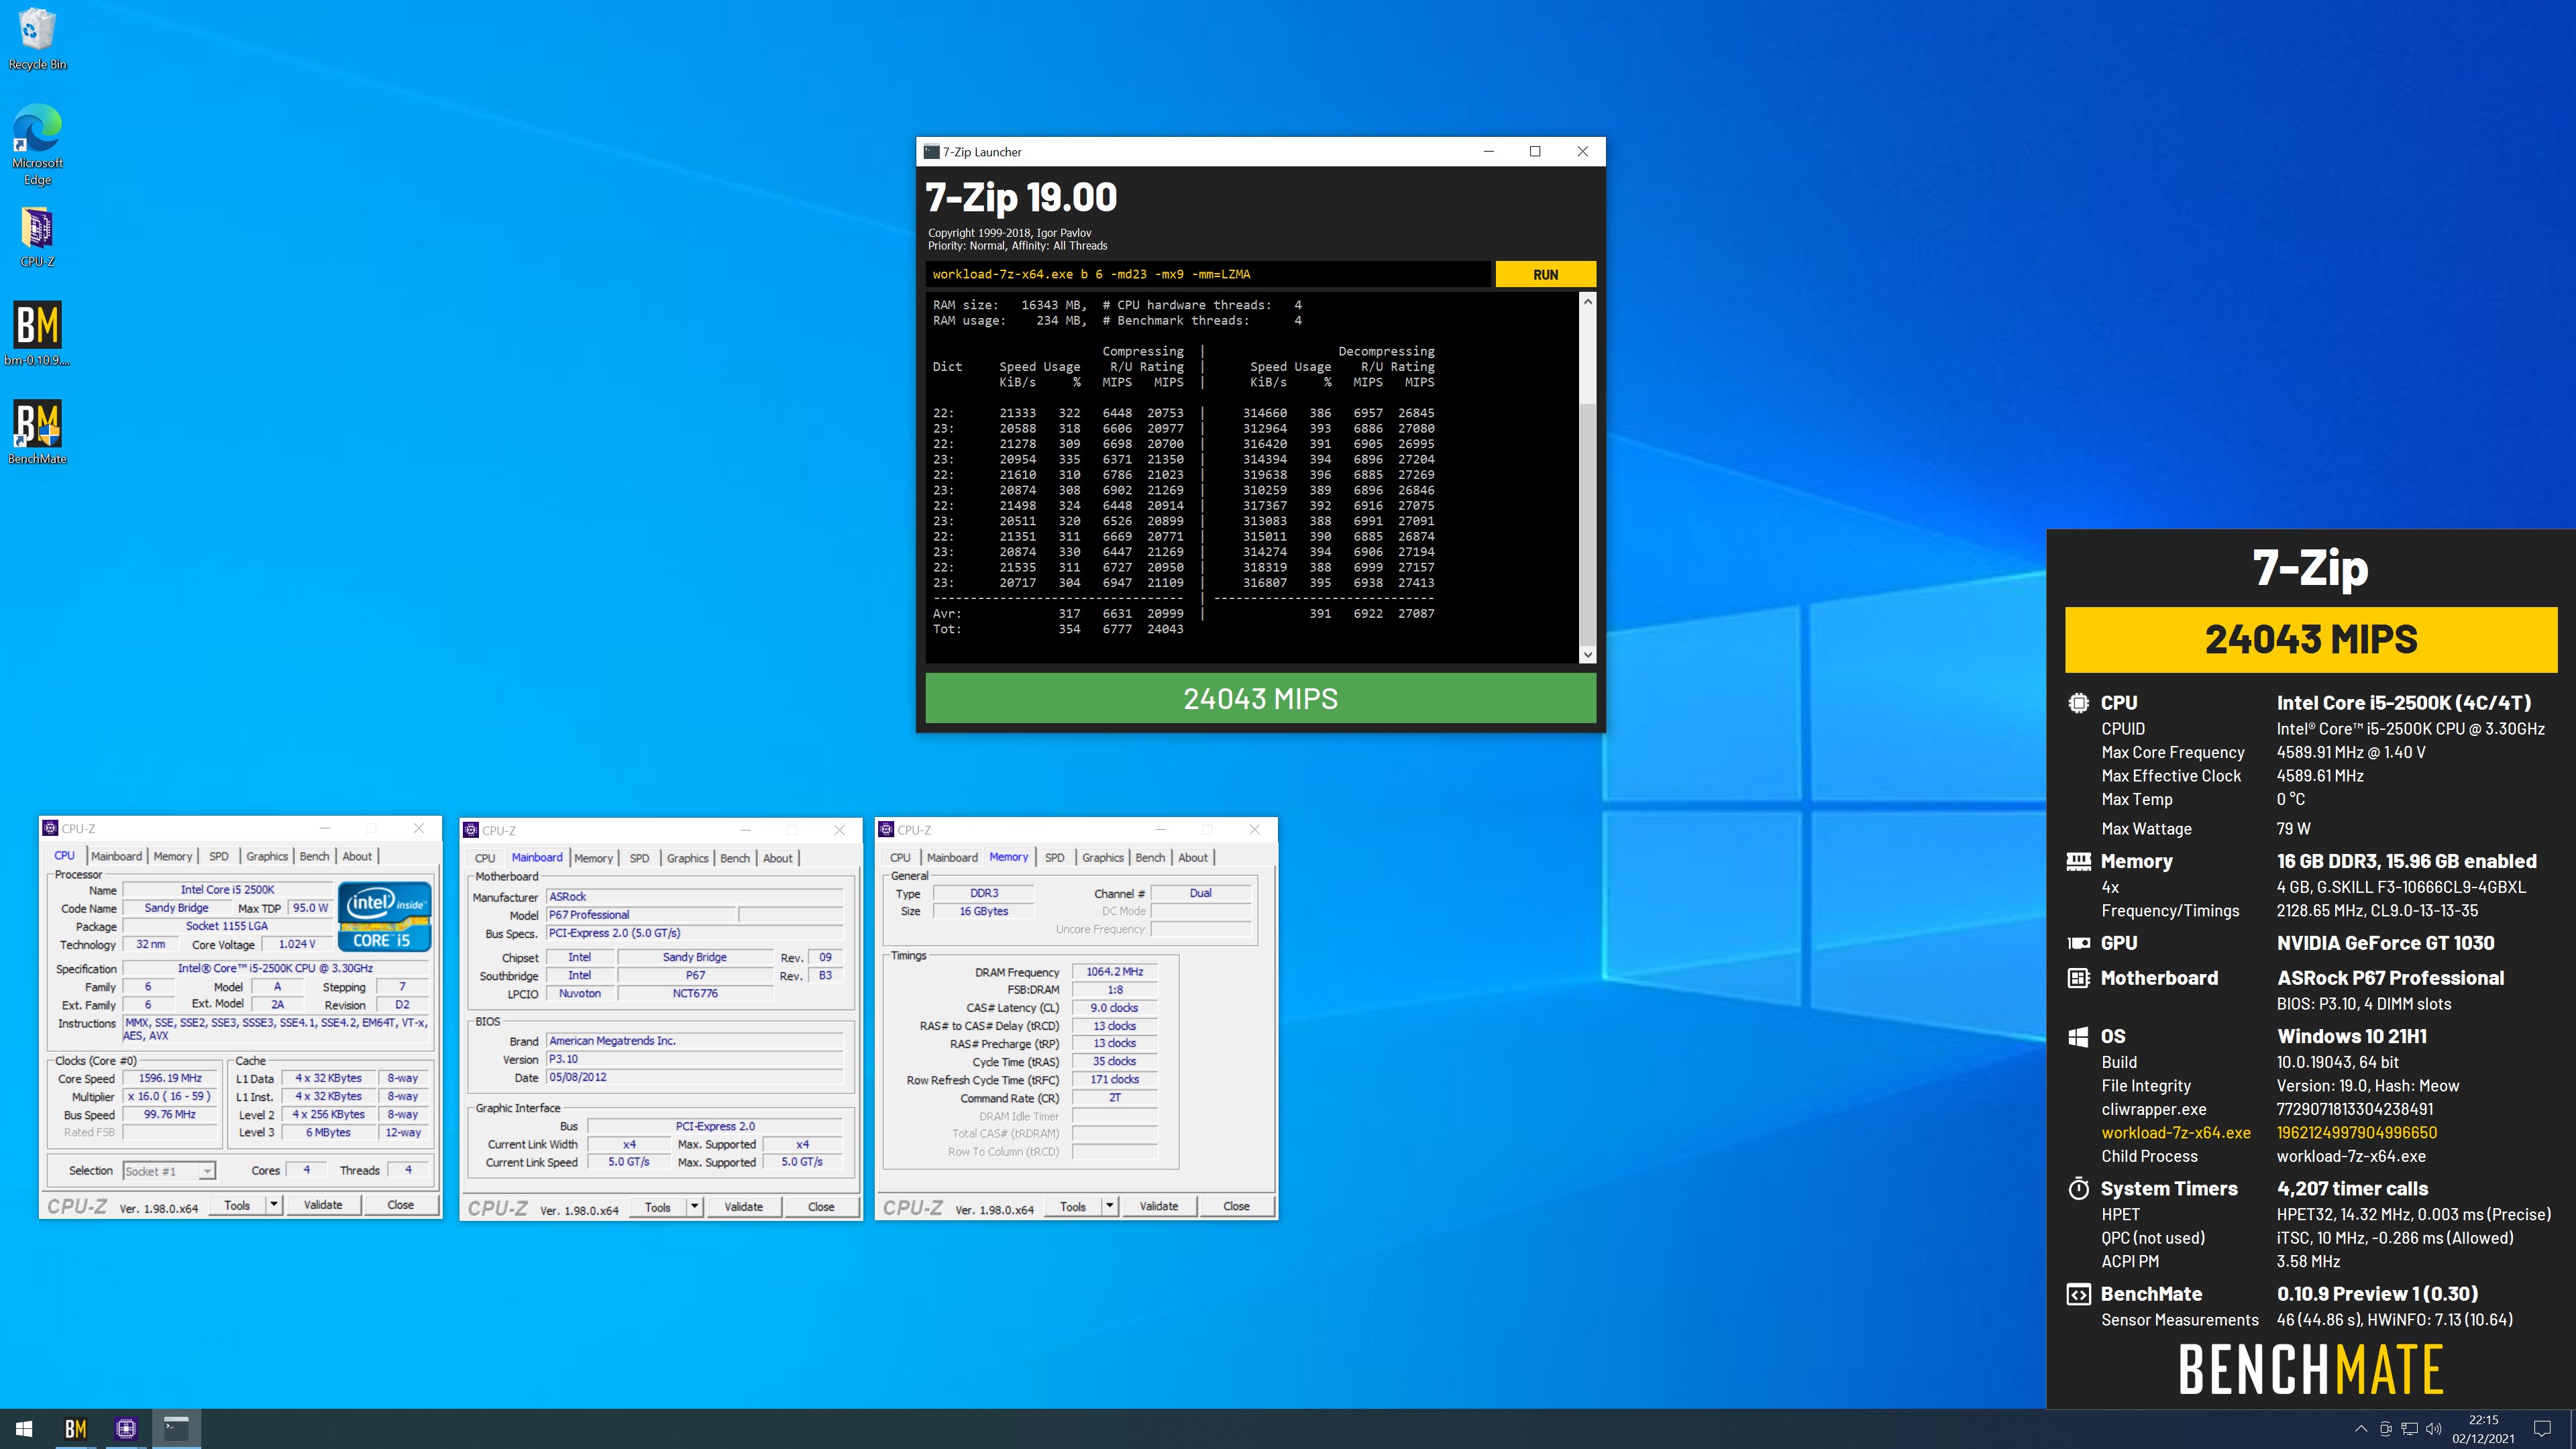Screen dimensions: 2576x1449
Task: Open the Socket #1 selection dropdown
Action: click(x=168, y=1171)
